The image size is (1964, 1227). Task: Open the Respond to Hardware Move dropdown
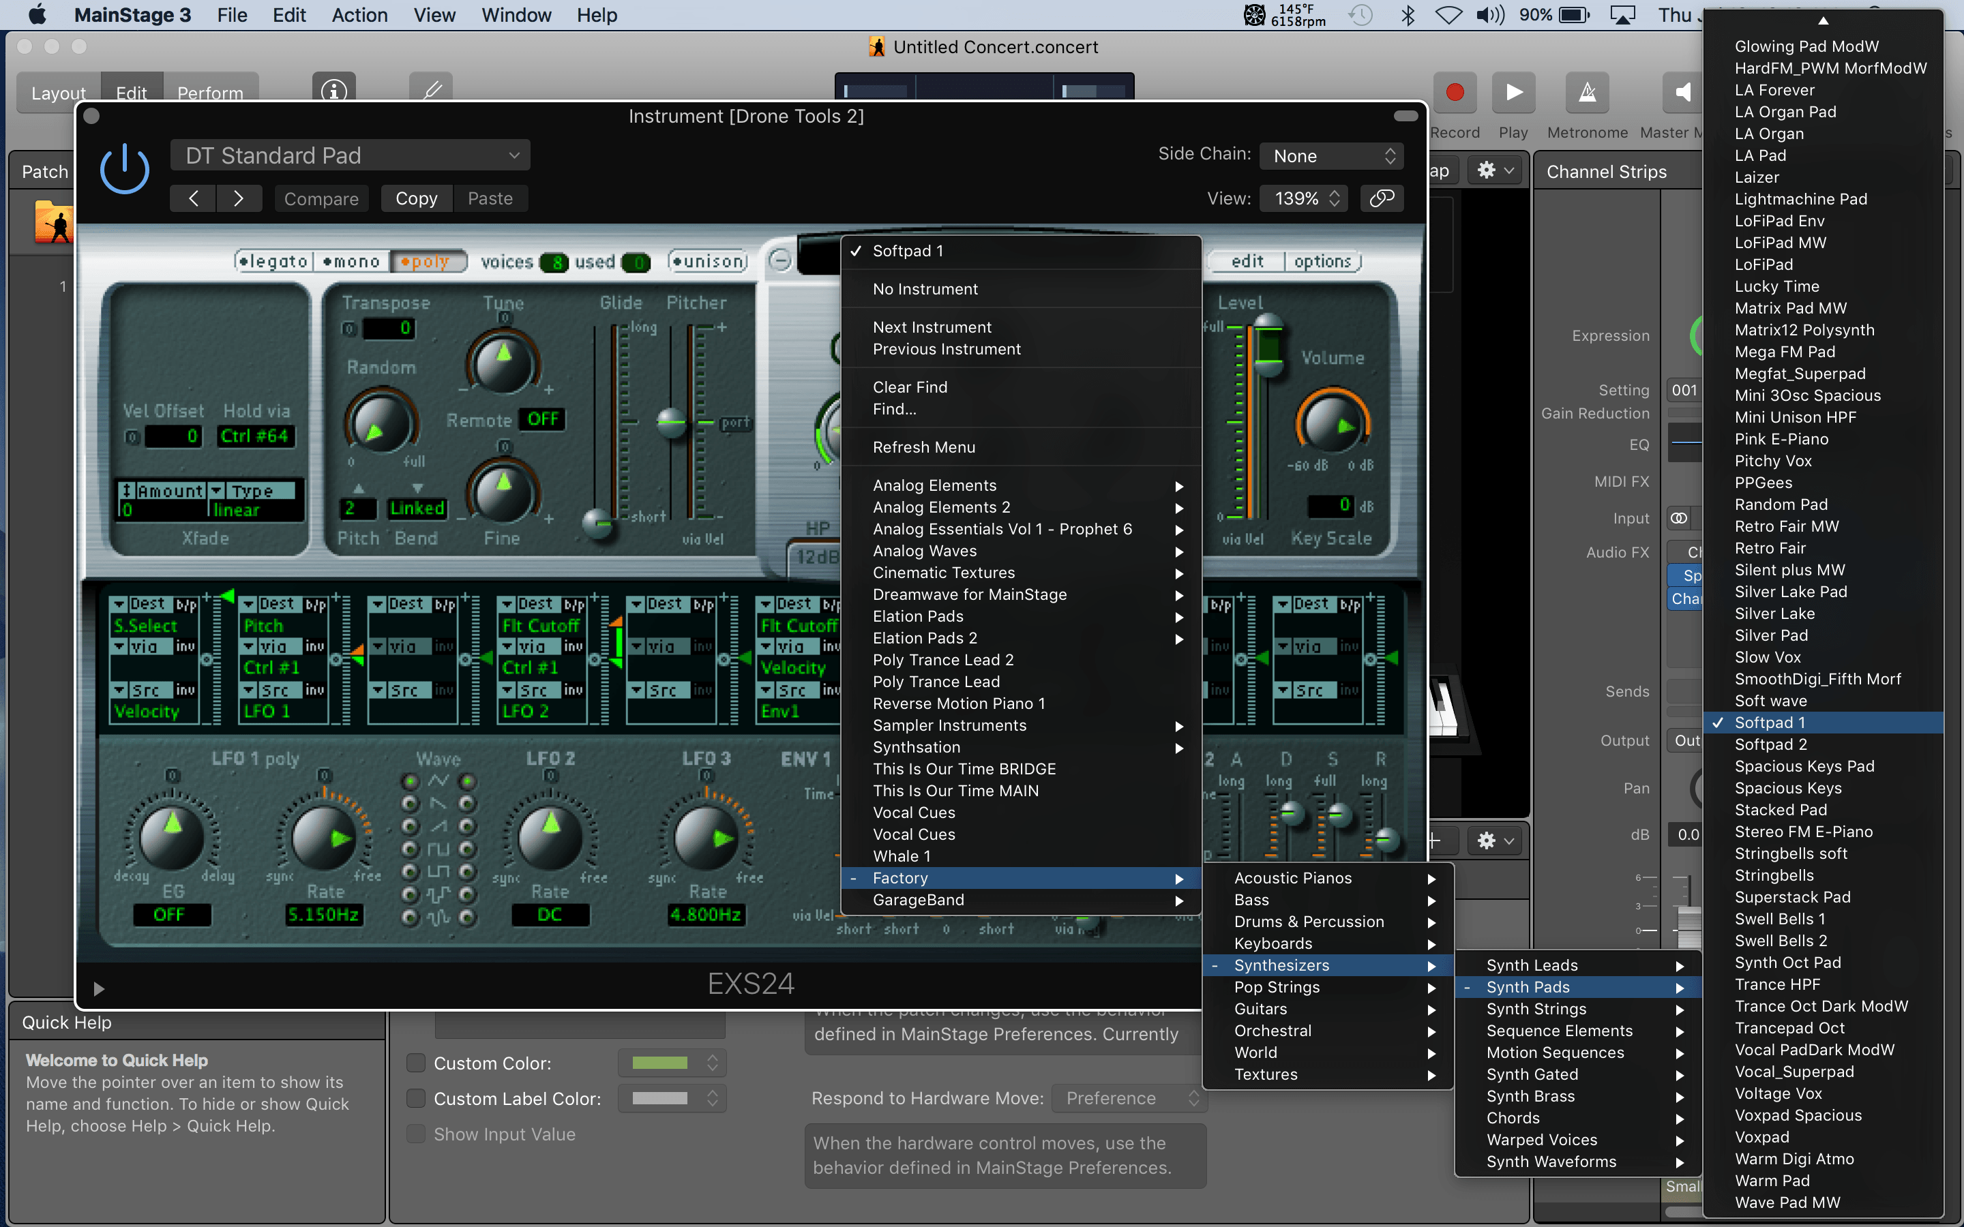tap(1130, 1098)
